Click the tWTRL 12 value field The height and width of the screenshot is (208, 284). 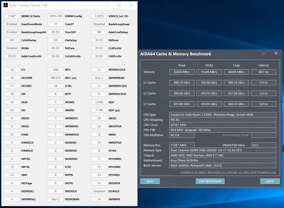click(12, 167)
